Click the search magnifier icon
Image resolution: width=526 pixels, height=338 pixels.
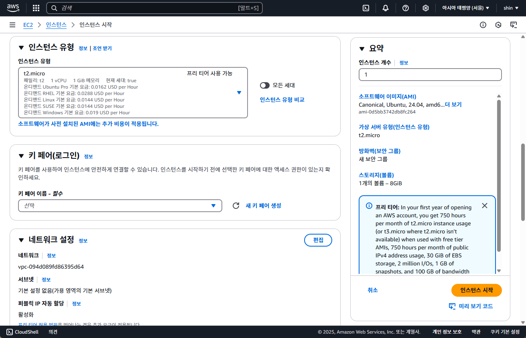55,8
